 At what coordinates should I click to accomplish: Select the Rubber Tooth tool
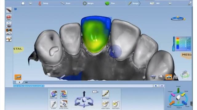[x=54, y=94]
